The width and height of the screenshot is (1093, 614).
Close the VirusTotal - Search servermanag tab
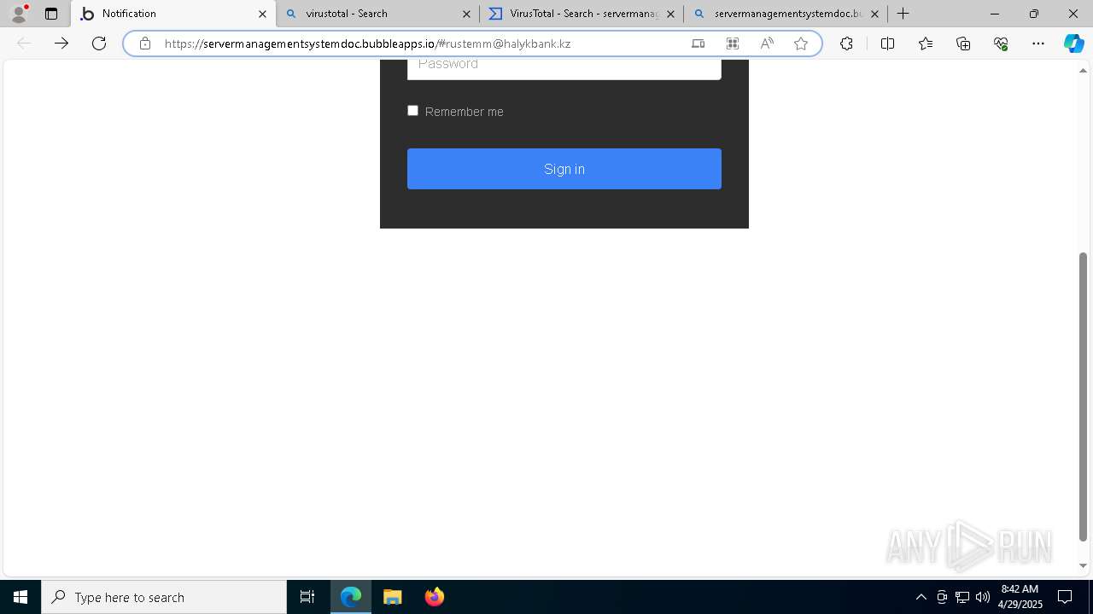pos(670,14)
